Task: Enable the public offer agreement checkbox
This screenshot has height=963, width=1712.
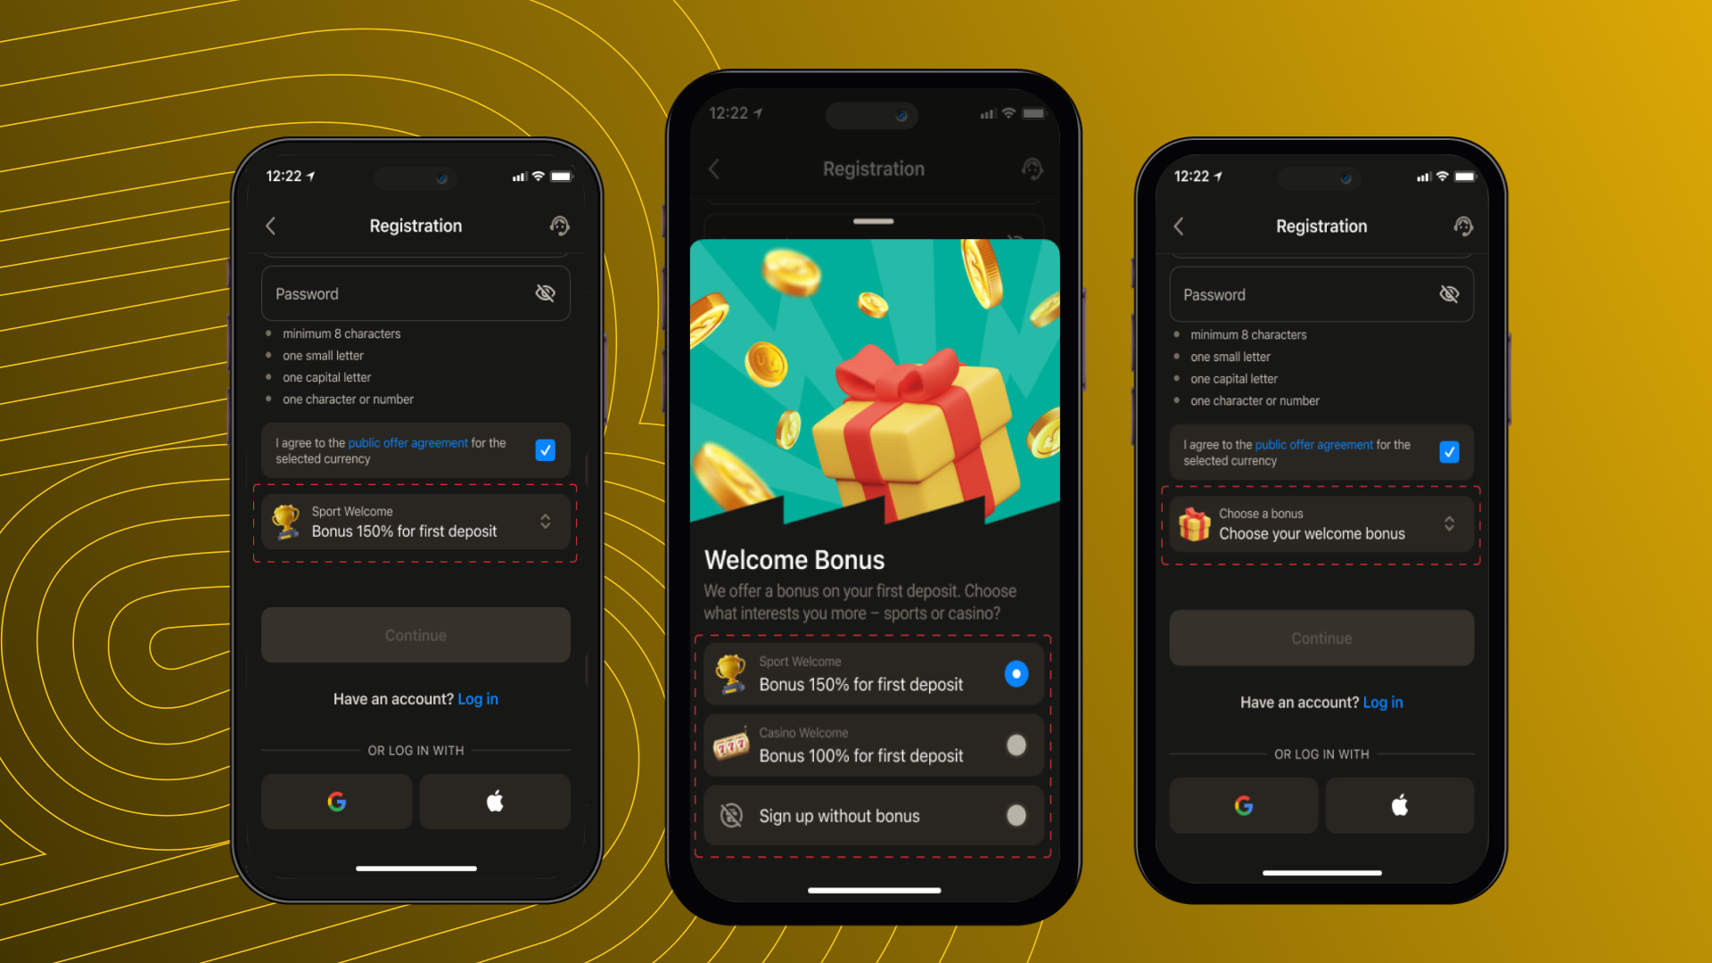Action: click(546, 449)
